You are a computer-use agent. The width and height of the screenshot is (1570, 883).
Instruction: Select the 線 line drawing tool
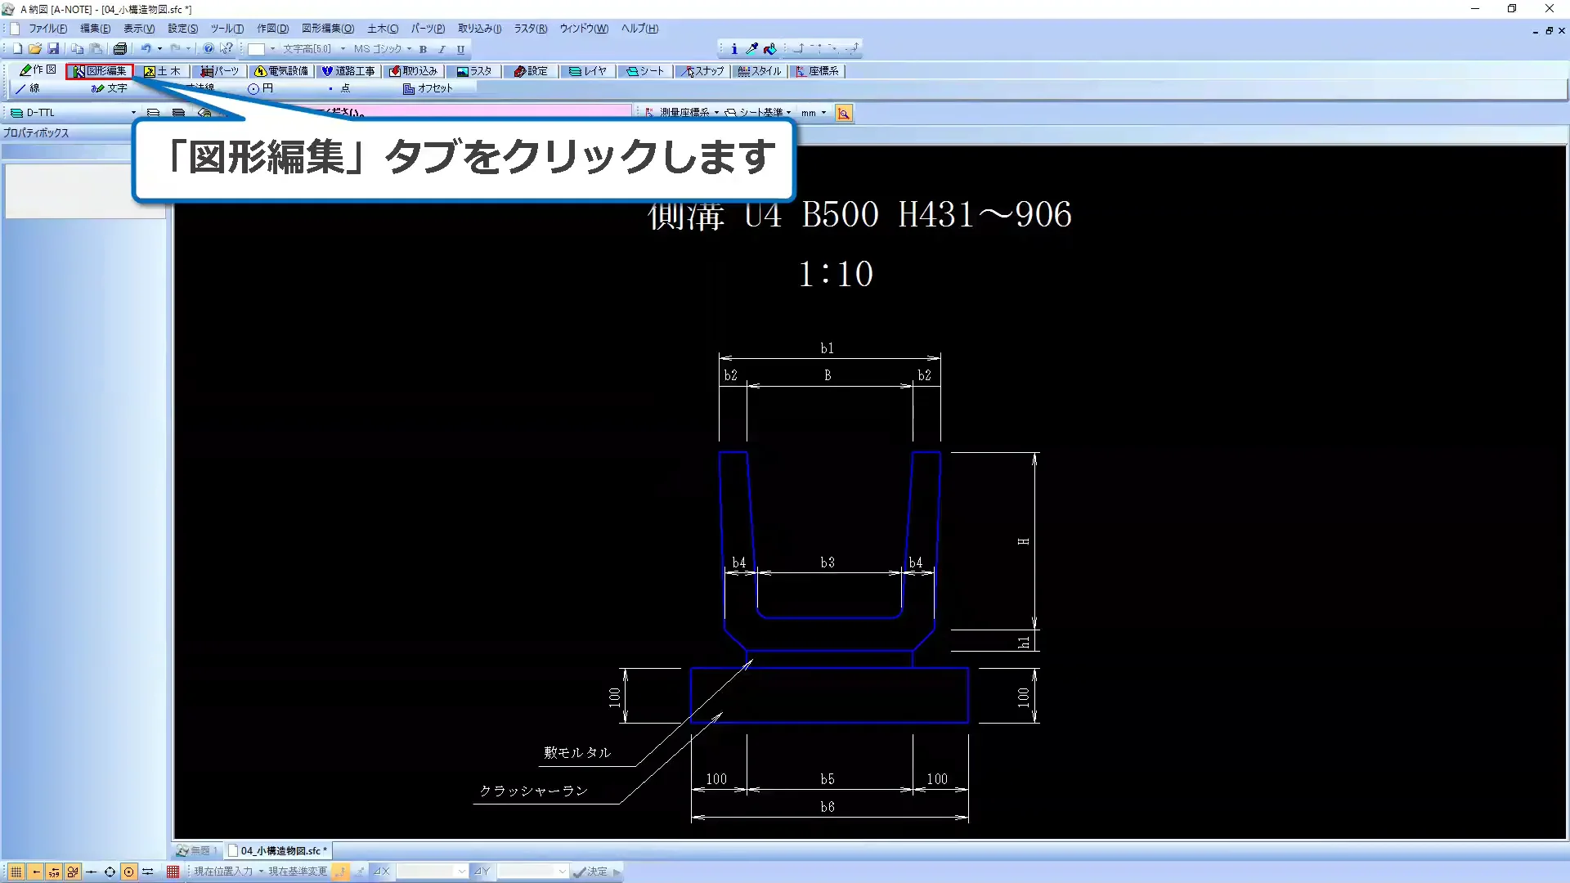point(27,88)
